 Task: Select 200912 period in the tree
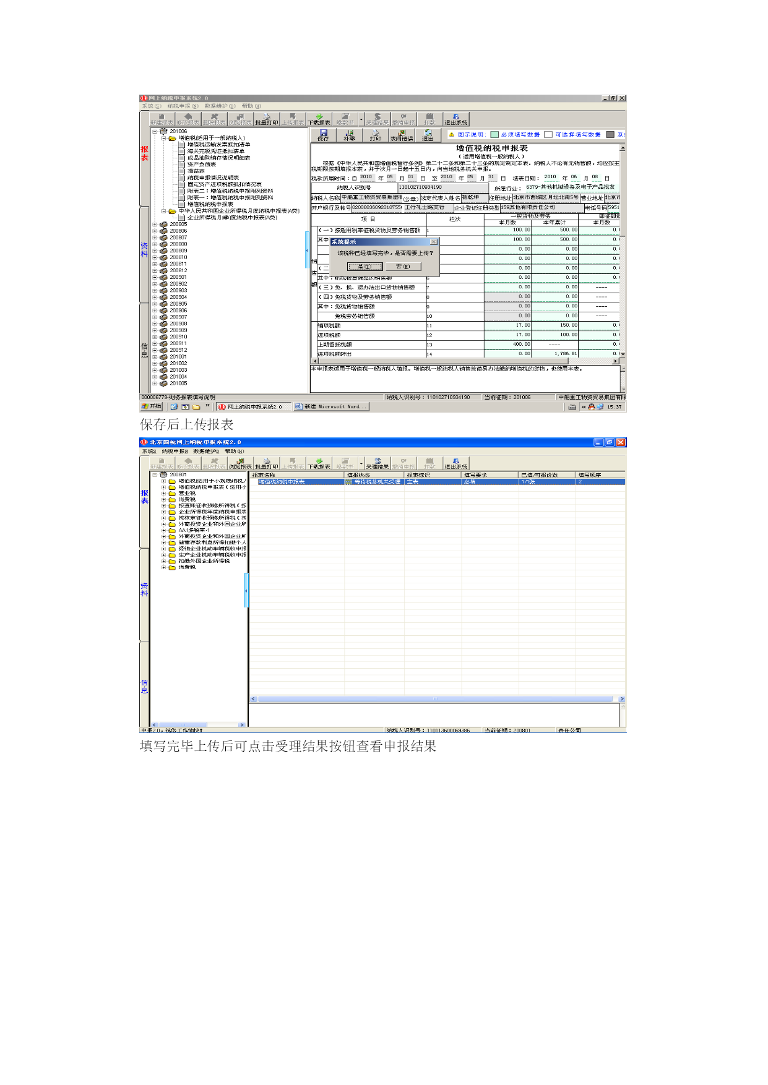178,350
